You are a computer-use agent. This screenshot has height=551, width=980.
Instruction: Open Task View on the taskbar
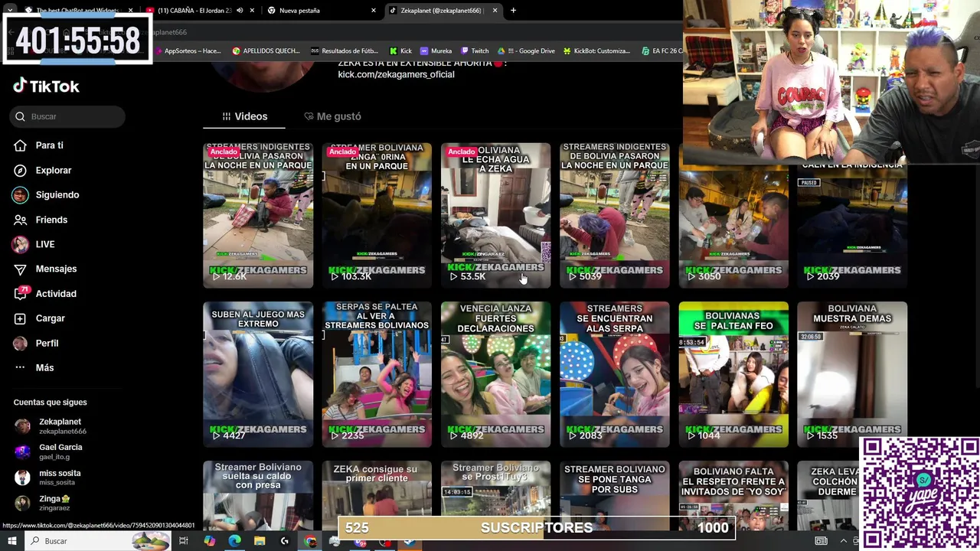184,541
